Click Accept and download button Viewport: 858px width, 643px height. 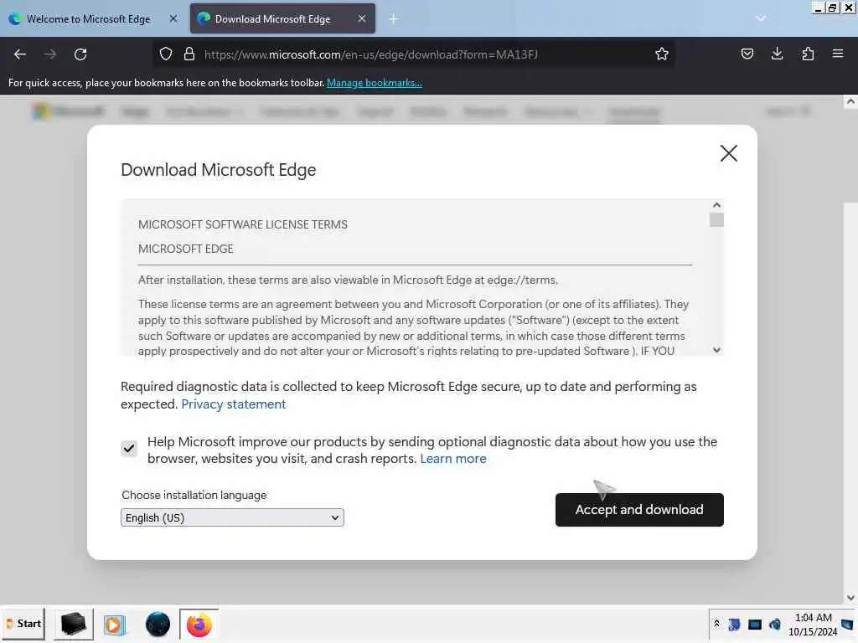coord(639,510)
